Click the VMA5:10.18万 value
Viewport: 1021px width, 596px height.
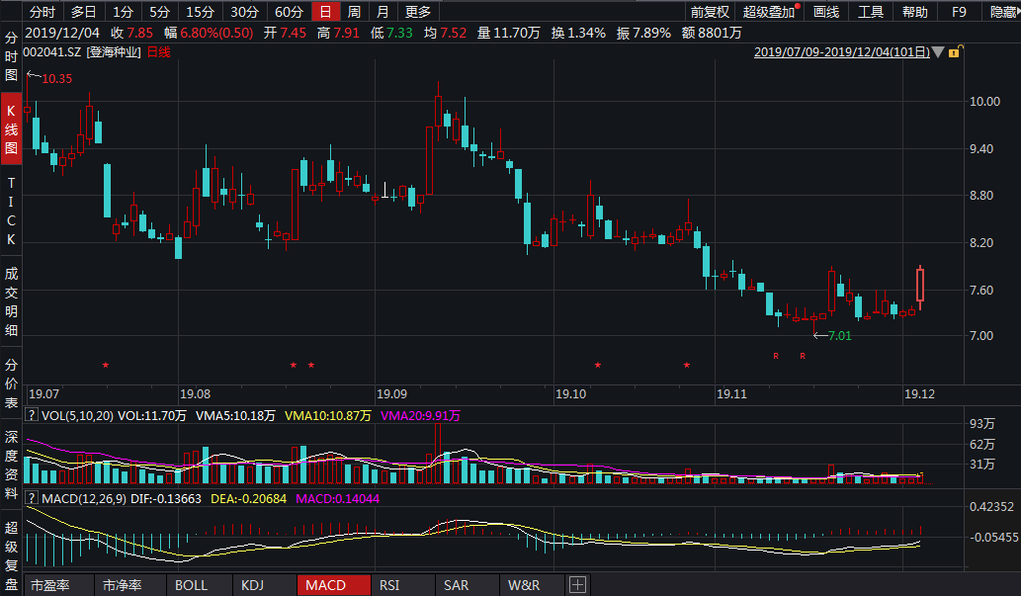point(235,415)
